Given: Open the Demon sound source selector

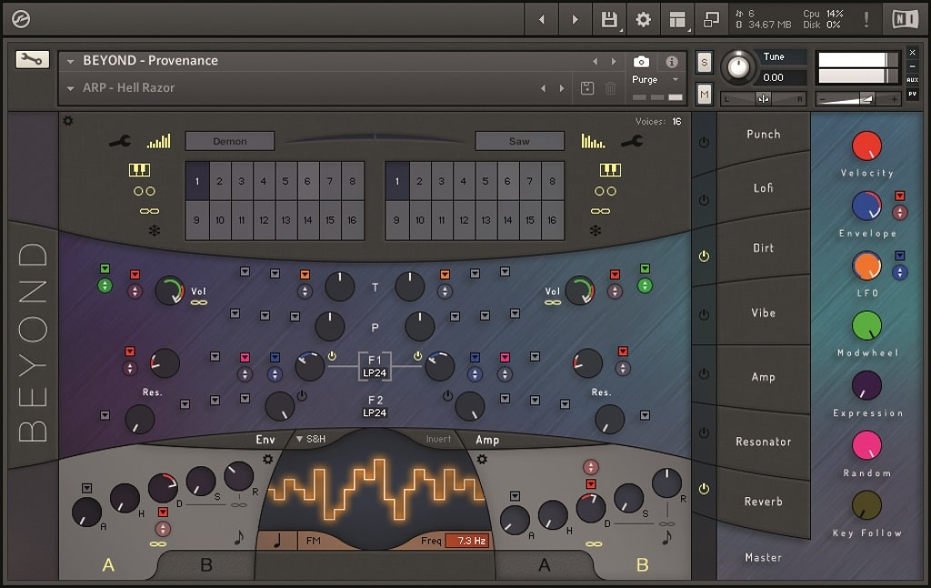Looking at the screenshot, I should pyautogui.click(x=230, y=141).
